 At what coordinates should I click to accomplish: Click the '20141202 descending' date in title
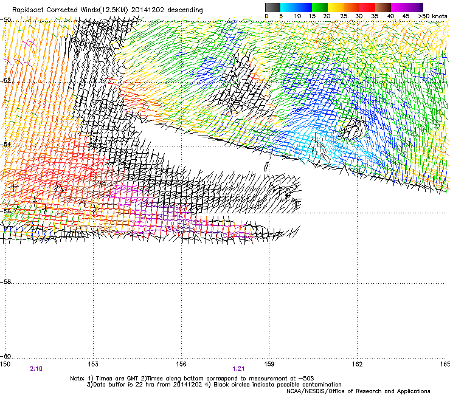[167, 10]
